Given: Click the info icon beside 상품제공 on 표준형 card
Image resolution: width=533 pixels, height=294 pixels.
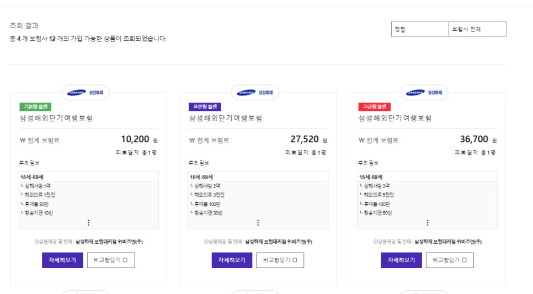Looking at the screenshot, I should (206, 242).
